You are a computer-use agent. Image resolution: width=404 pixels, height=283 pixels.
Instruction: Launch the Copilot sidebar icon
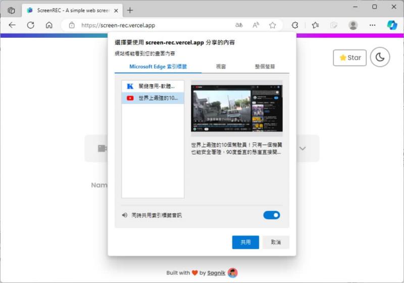click(392, 25)
